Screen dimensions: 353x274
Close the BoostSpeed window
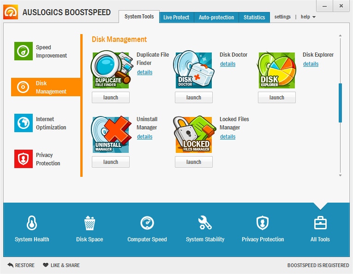click(341, 6)
